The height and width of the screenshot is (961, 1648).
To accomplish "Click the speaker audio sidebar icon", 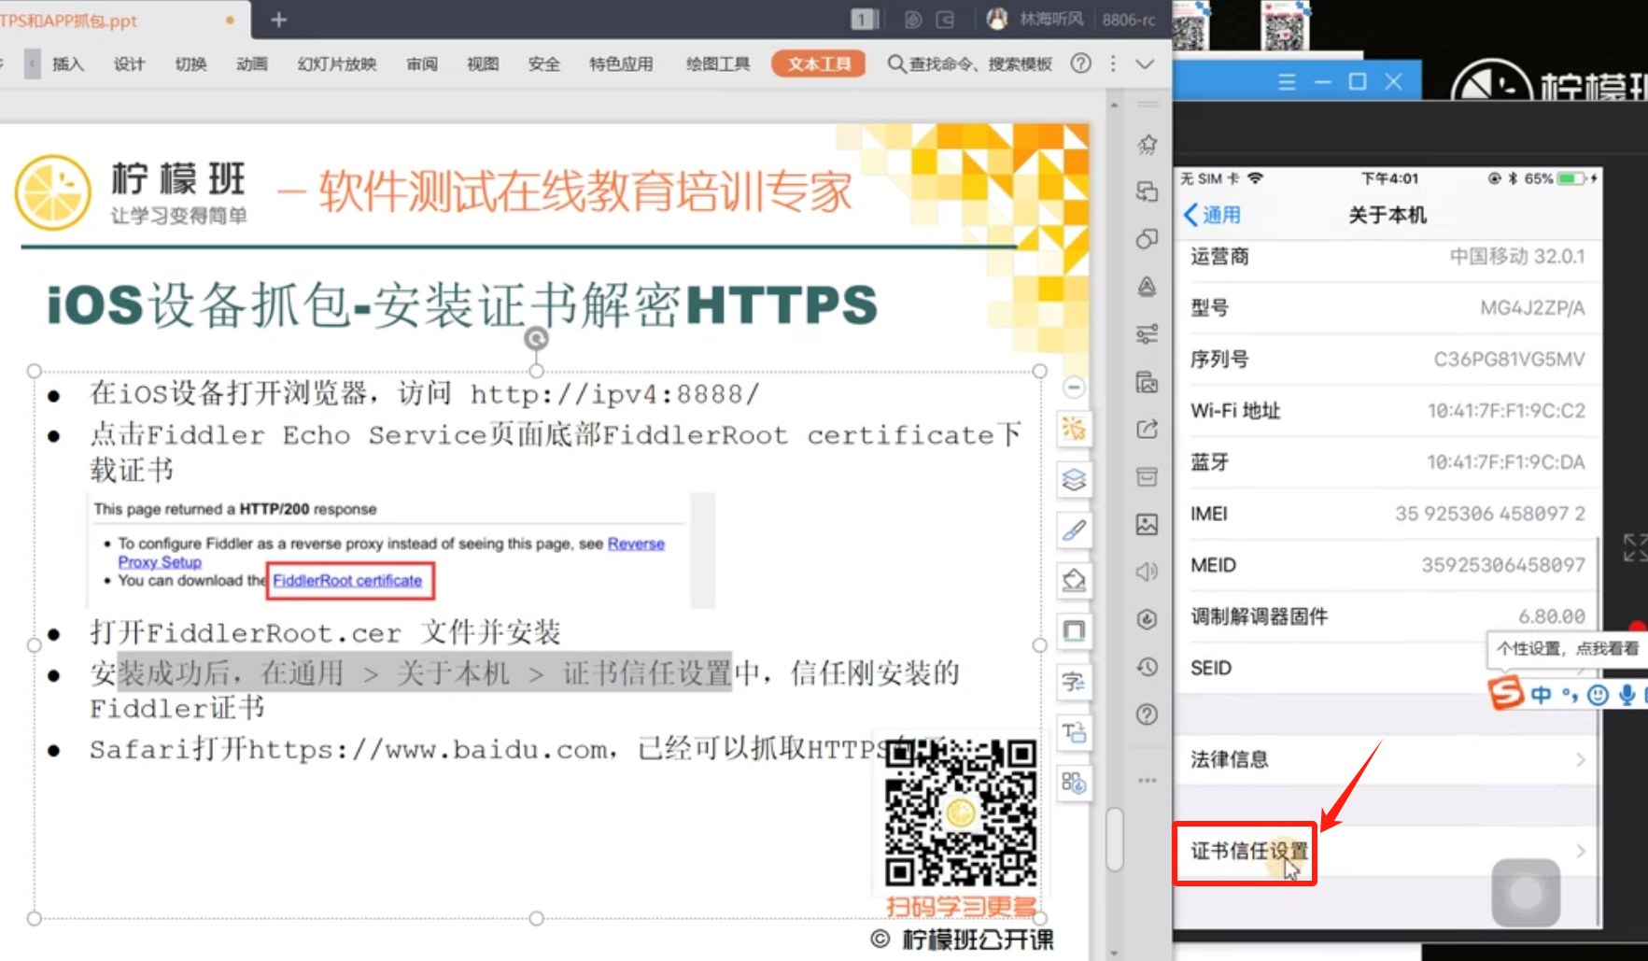I will [x=1147, y=572].
